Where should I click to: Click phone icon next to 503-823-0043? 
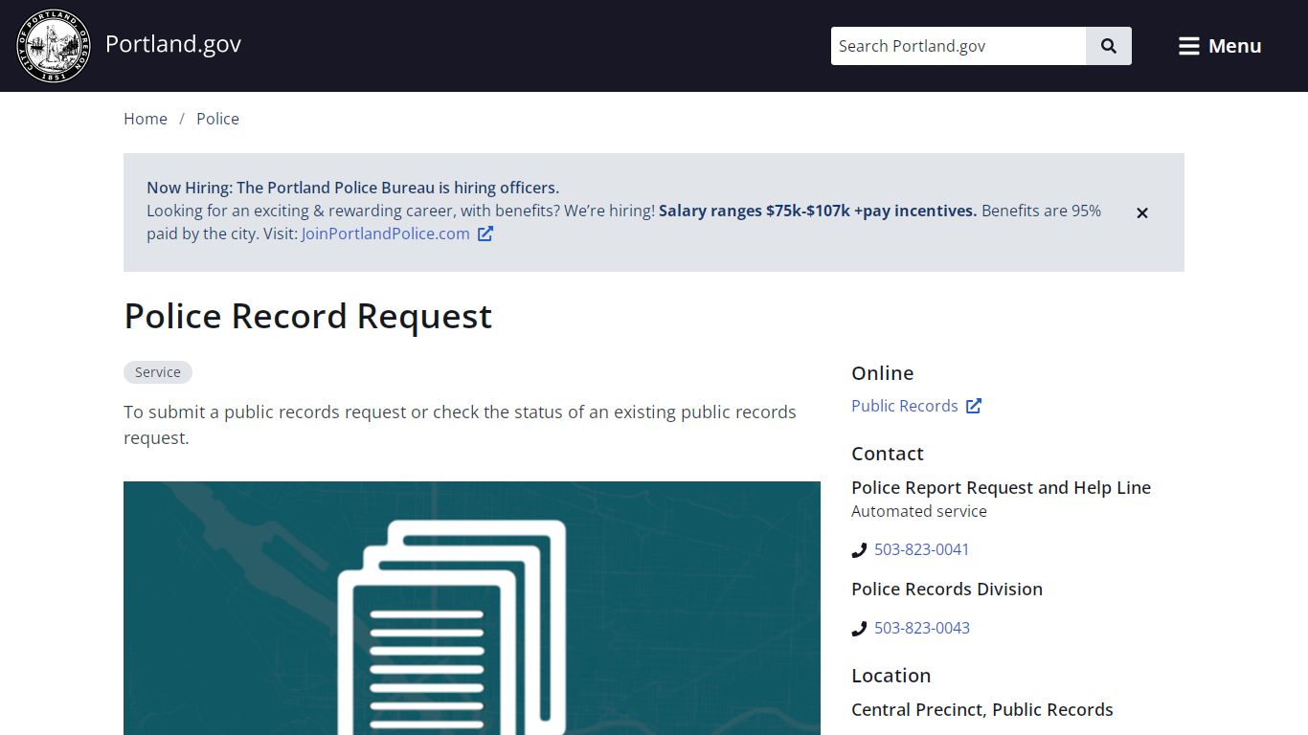pos(859,629)
